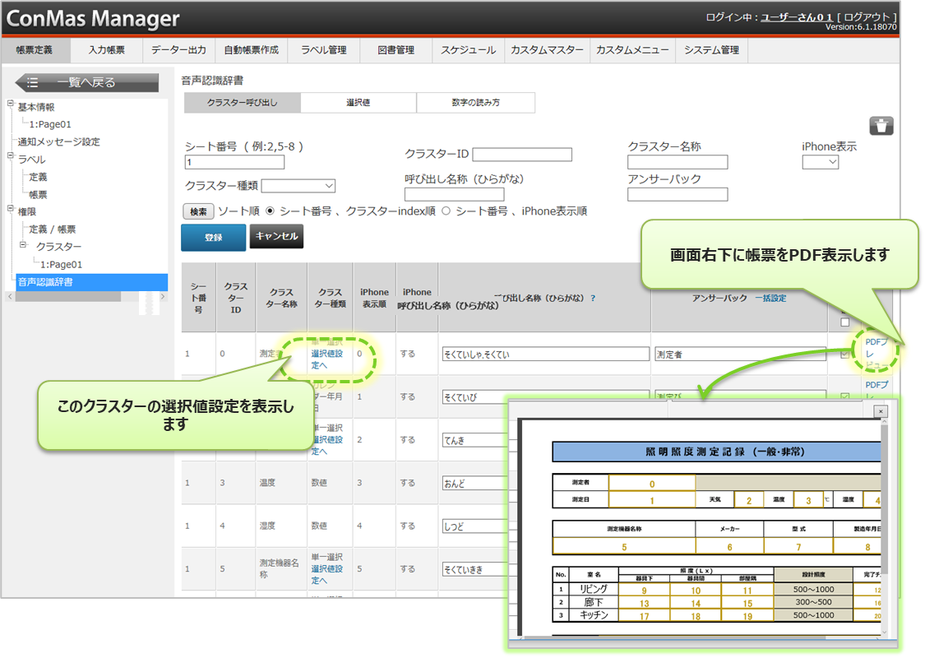Screen dimensions: 925x658
Task: Collapse the 基本情報 tree node
Action: [x=11, y=104]
